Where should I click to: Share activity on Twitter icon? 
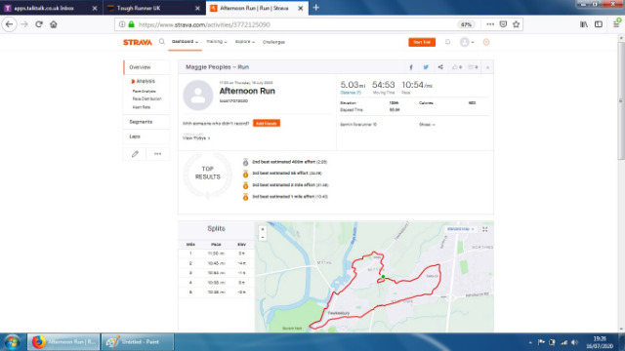point(426,67)
